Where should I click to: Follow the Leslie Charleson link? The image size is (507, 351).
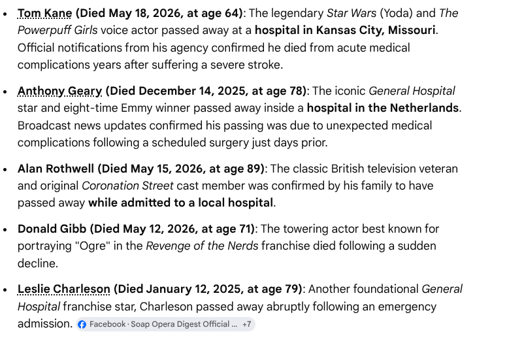click(x=63, y=289)
